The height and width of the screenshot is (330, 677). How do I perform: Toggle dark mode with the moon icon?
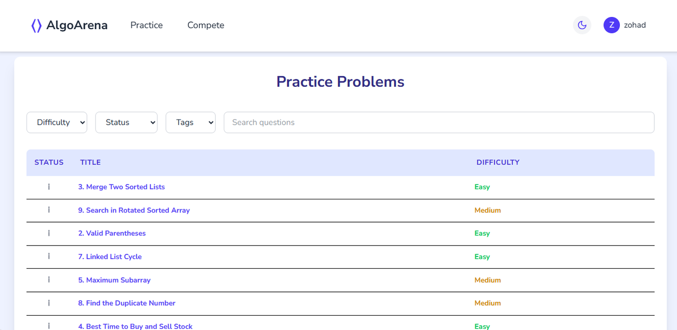(582, 25)
